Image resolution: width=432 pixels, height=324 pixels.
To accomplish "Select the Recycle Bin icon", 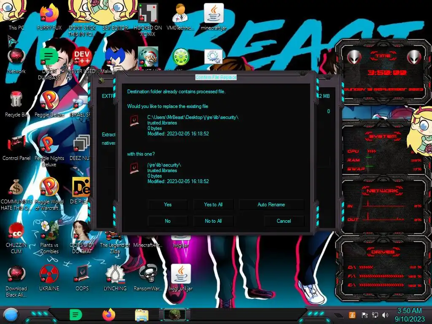I will click(16, 104).
